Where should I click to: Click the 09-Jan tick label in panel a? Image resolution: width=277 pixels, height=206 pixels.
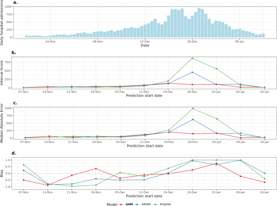239,42
